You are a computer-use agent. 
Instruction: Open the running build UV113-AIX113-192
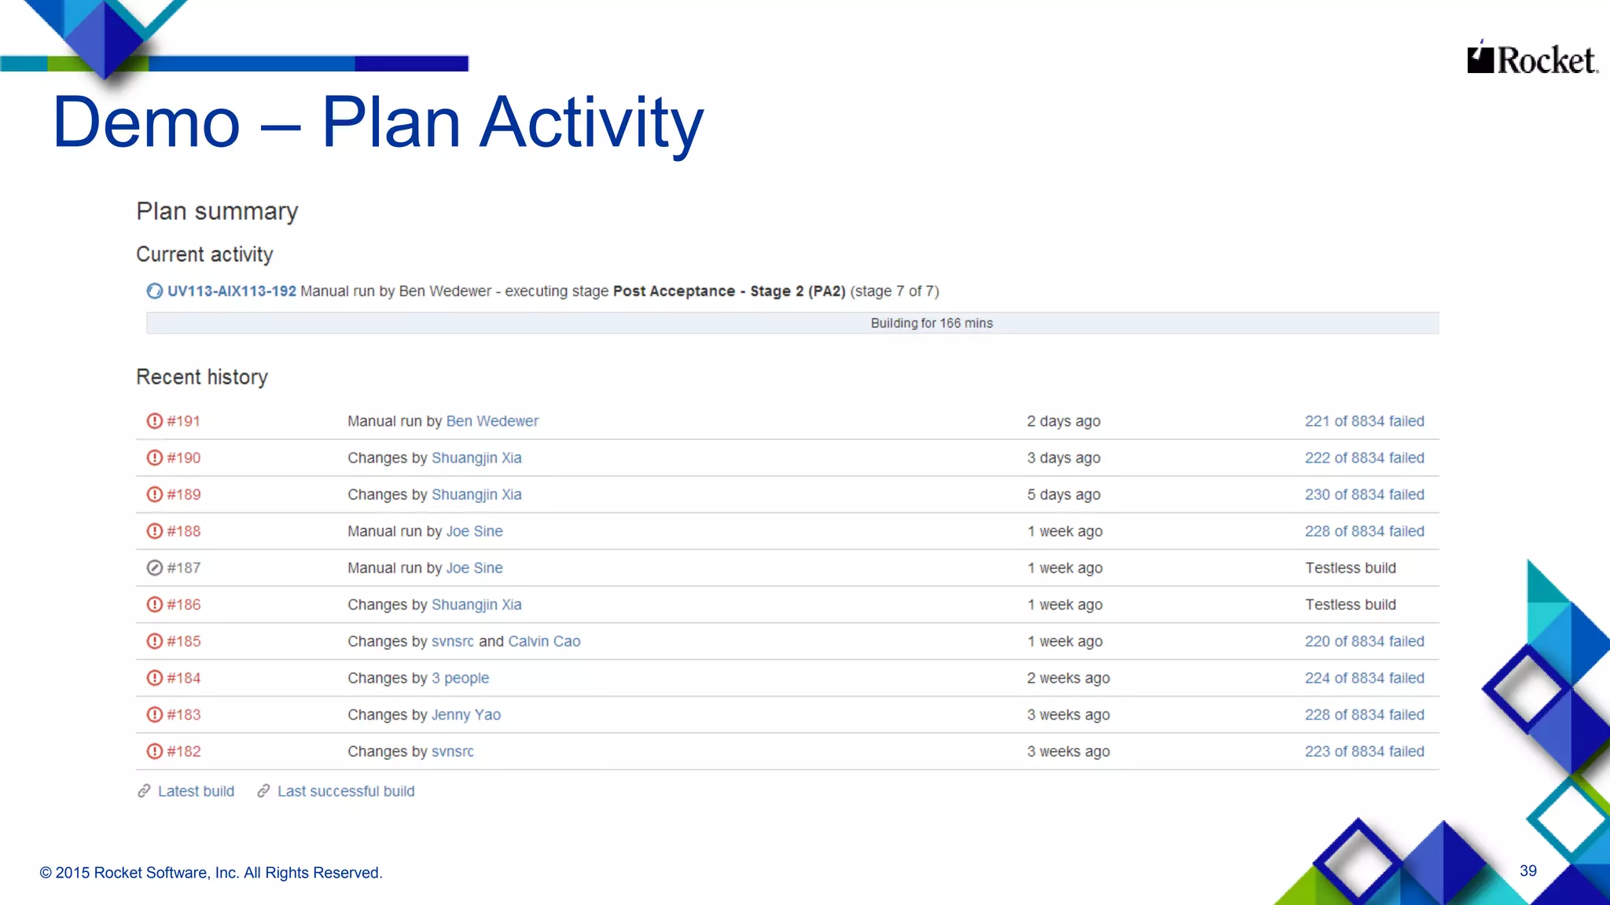232,291
